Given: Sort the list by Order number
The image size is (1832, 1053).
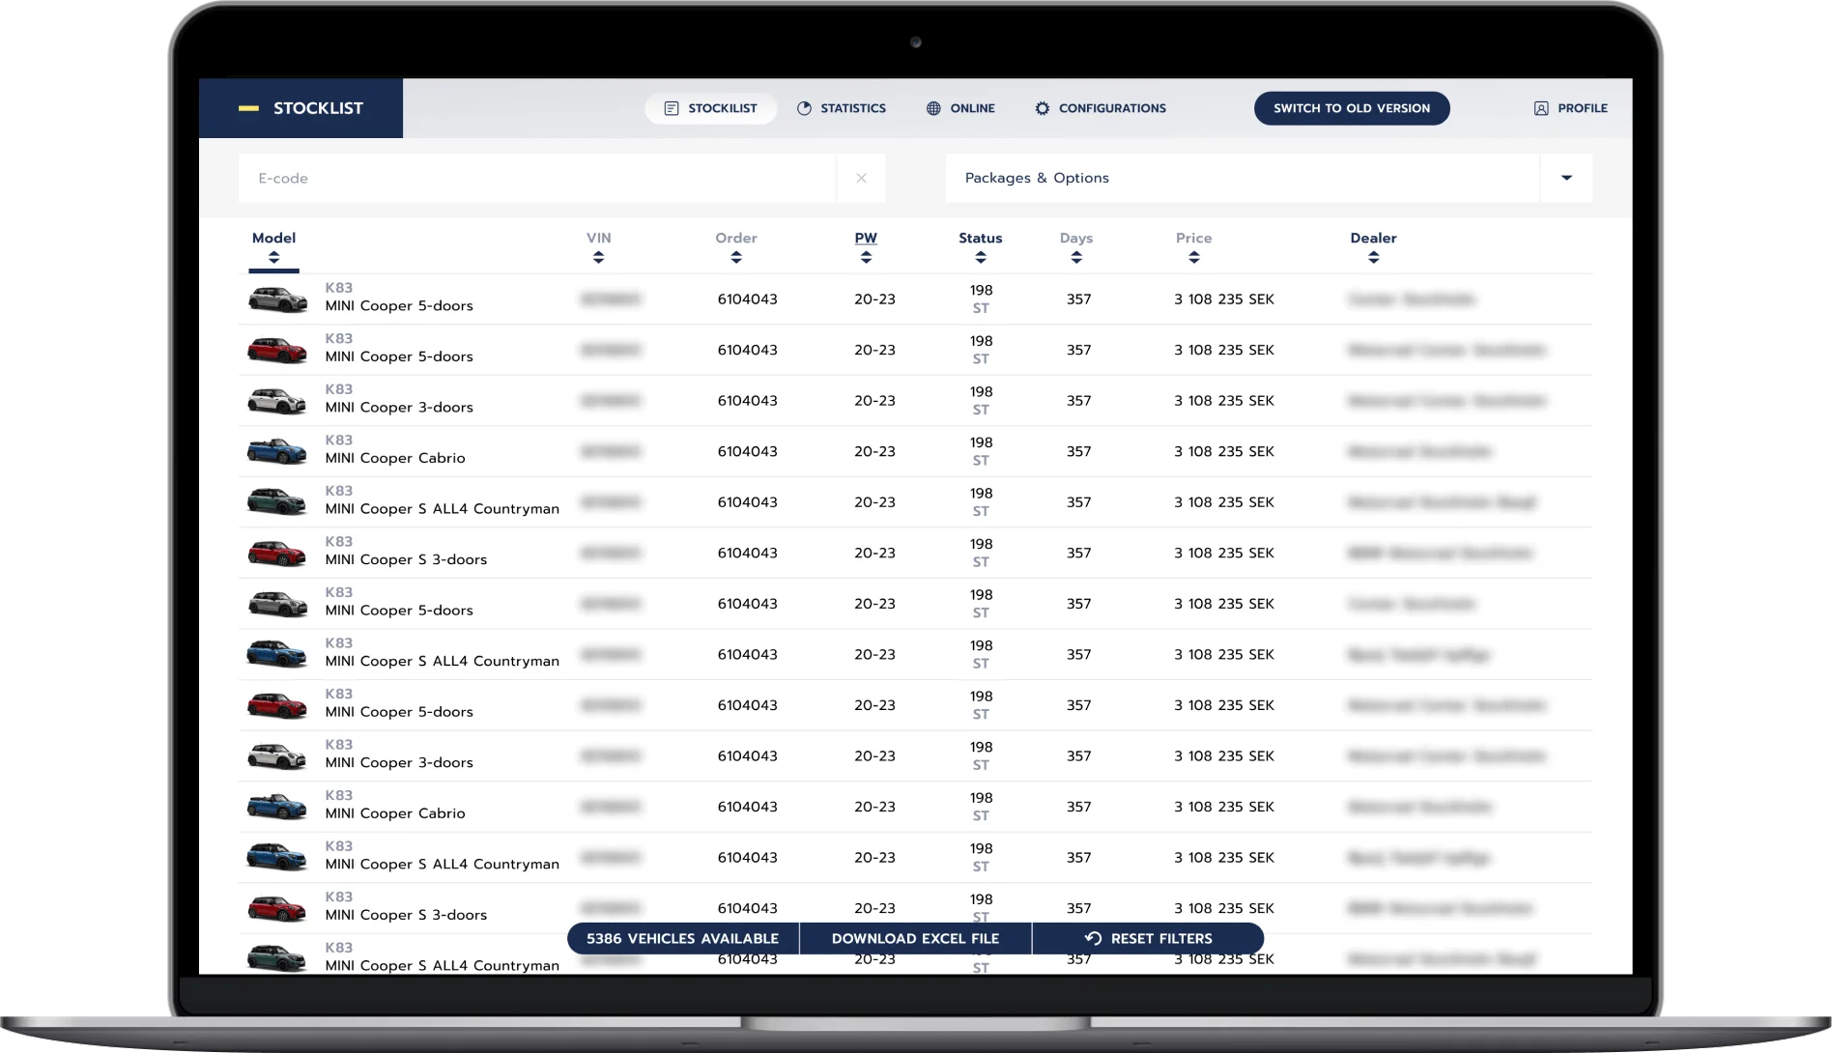Looking at the screenshot, I should tap(735, 258).
